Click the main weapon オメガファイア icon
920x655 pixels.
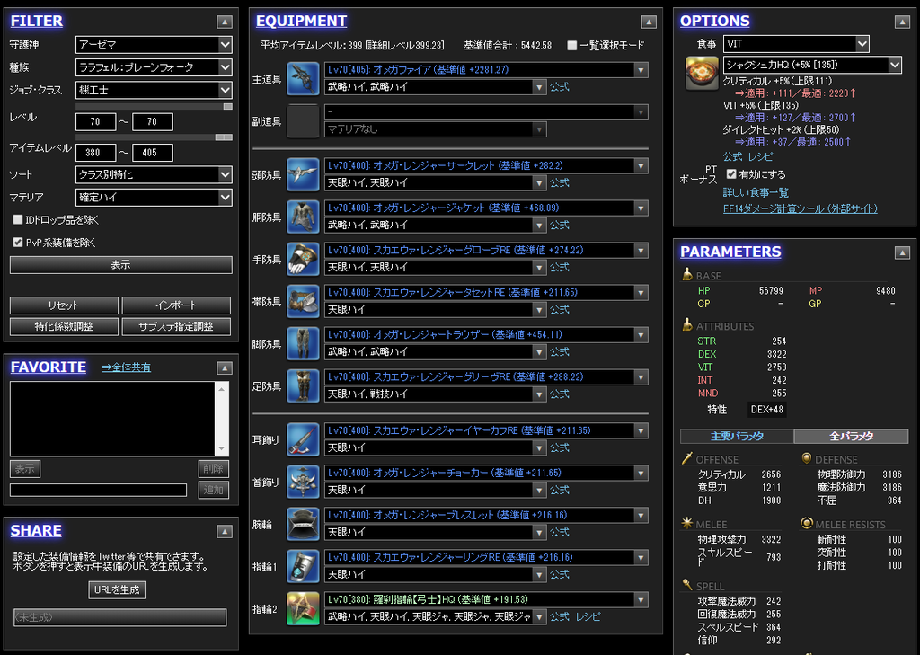303,79
